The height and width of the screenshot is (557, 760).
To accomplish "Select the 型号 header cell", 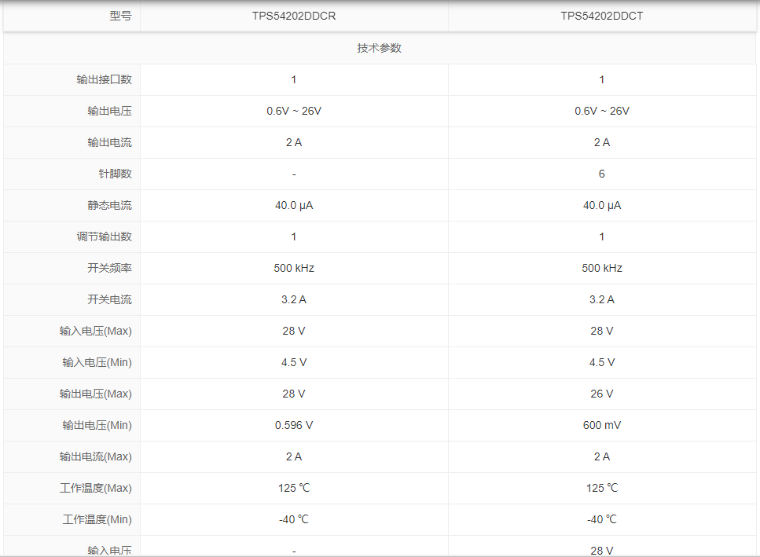I will click(120, 16).
